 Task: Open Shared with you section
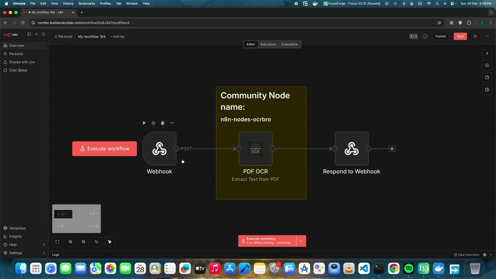(24, 62)
